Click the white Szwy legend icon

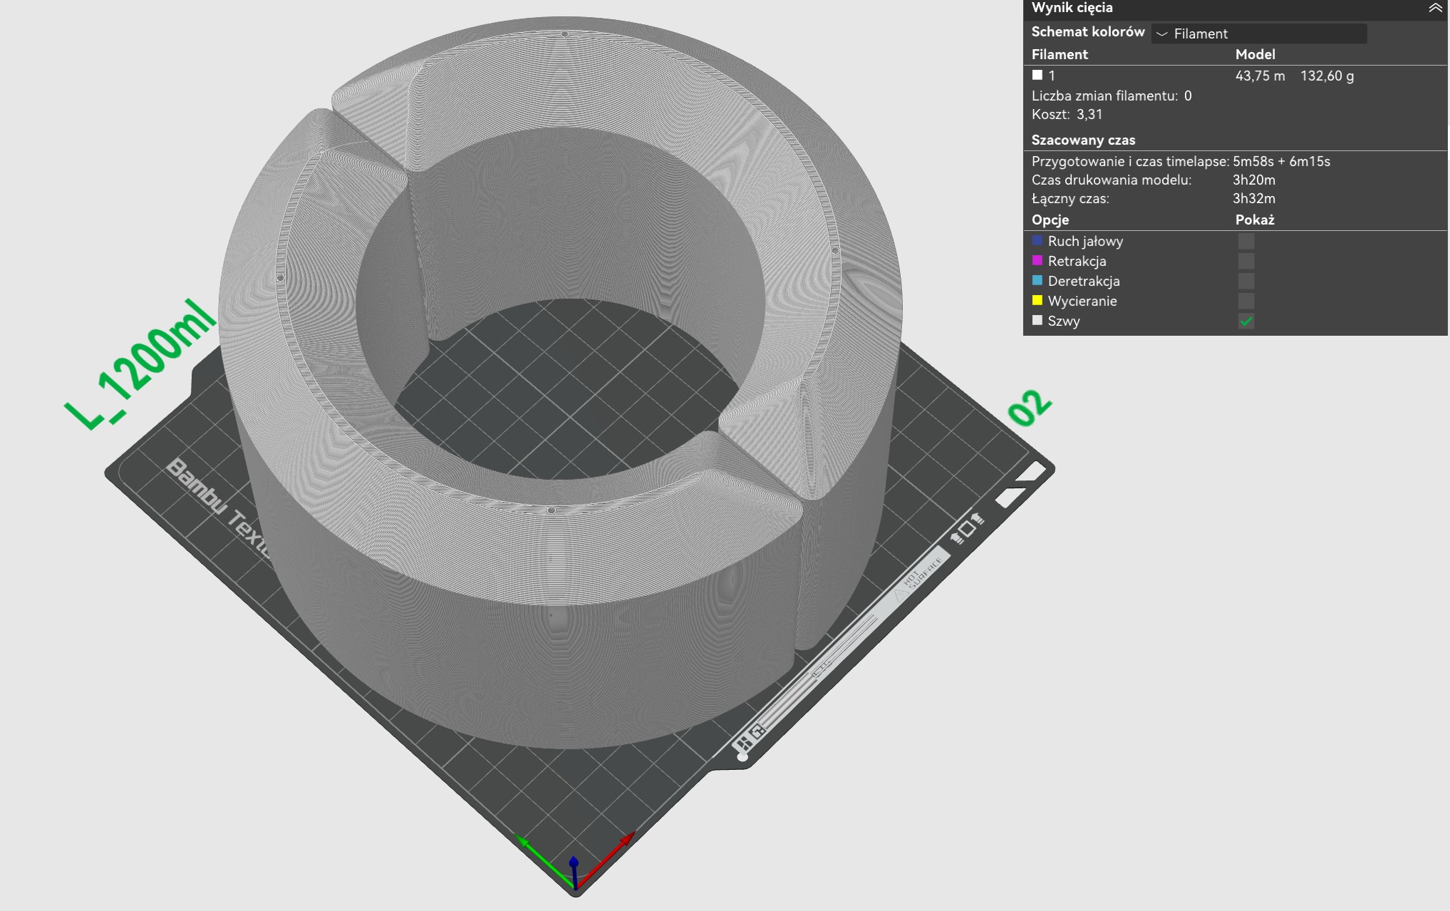1037,321
